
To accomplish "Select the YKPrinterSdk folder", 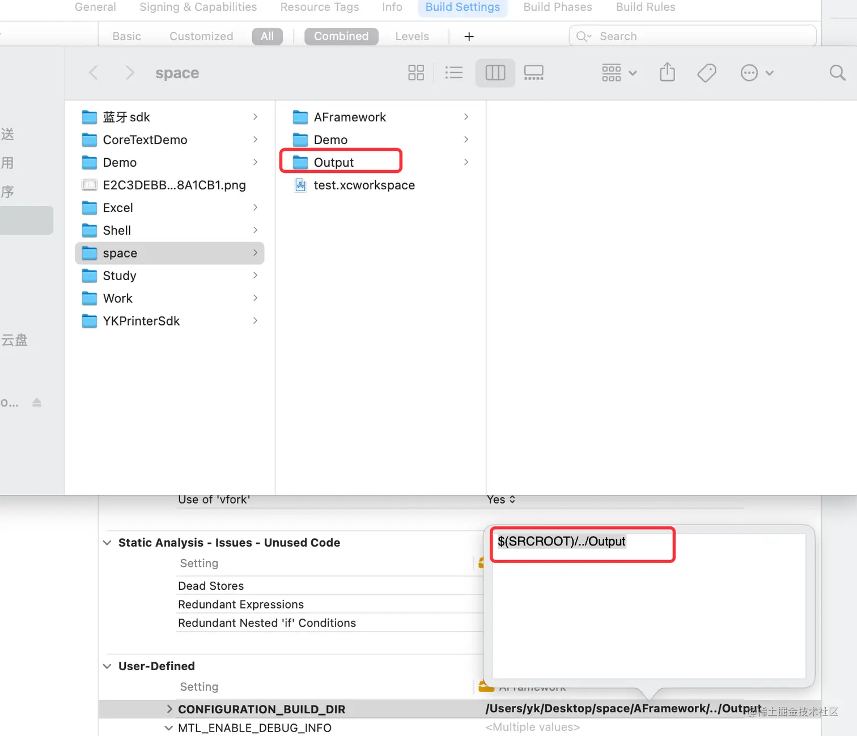I will [169, 321].
